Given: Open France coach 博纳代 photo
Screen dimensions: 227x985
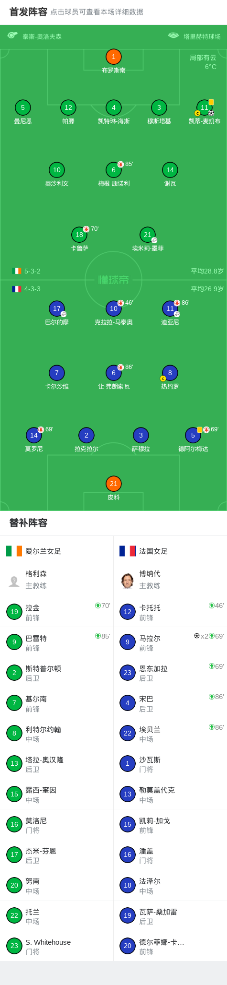Looking at the screenshot, I should 127,581.
